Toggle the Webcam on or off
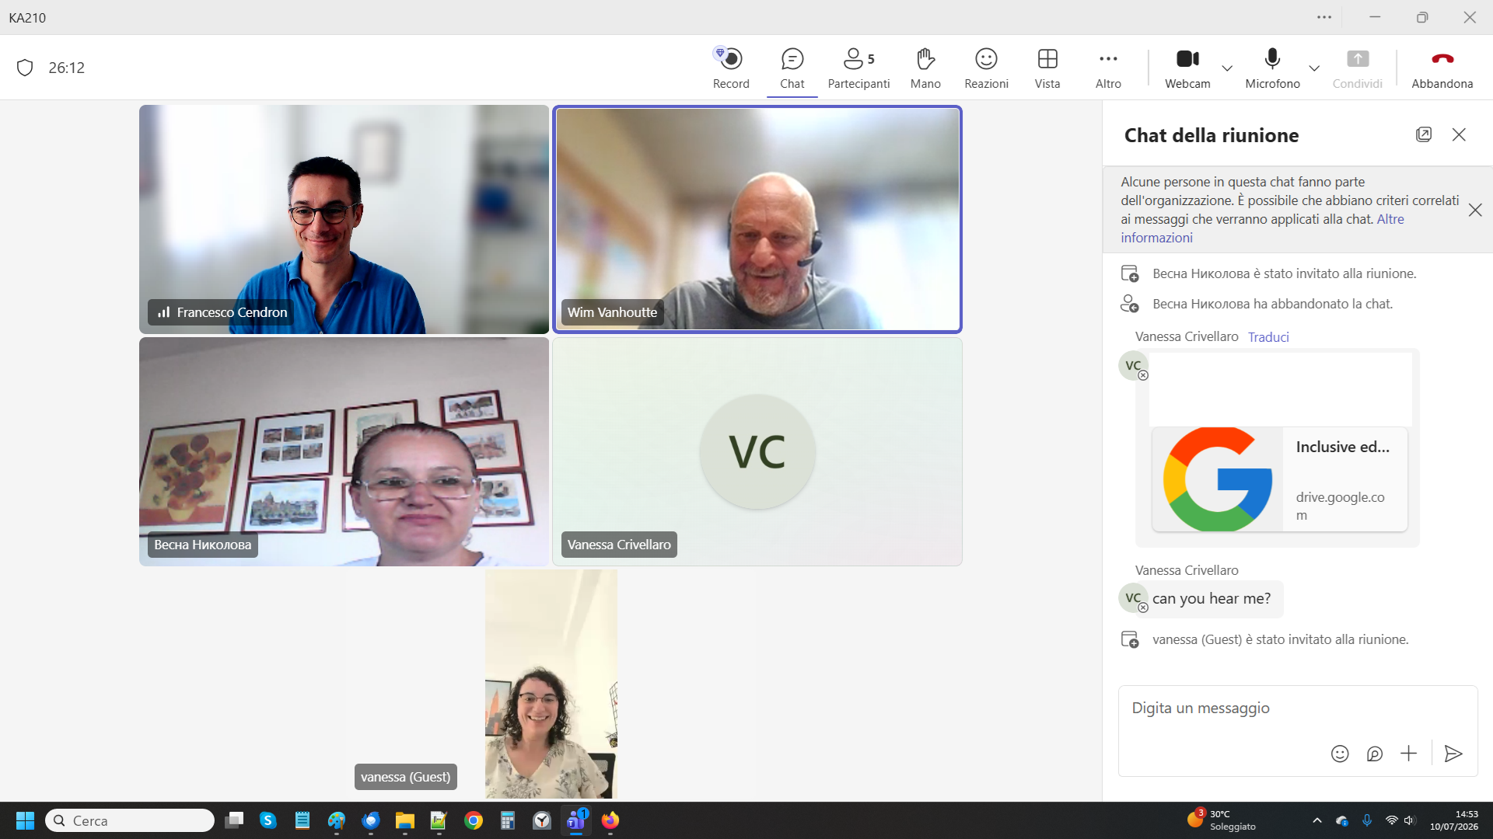The height and width of the screenshot is (839, 1493). point(1187,68)
